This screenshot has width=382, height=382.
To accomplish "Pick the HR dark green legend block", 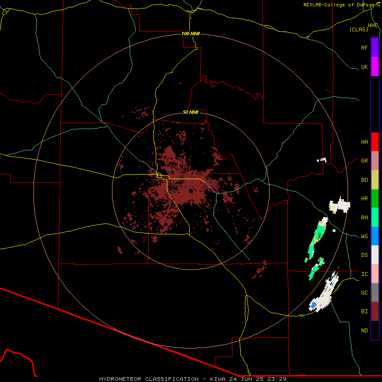I will (375, 199).
